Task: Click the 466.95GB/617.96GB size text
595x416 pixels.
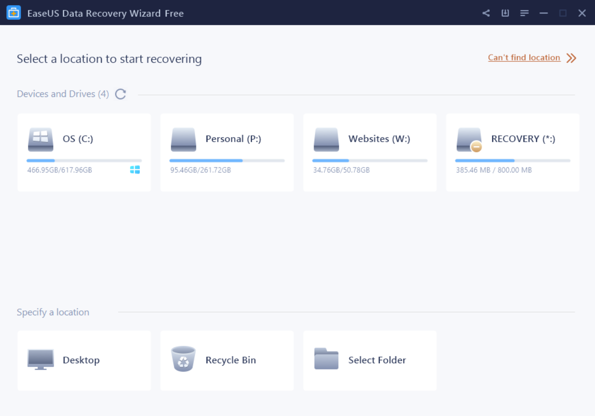Action: (x=60, y=170)
